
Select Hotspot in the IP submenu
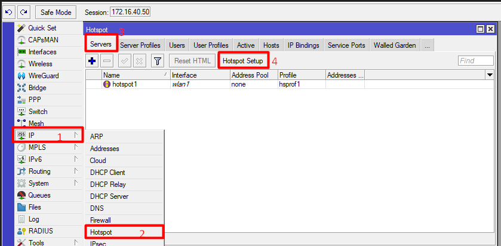(102, 232)
